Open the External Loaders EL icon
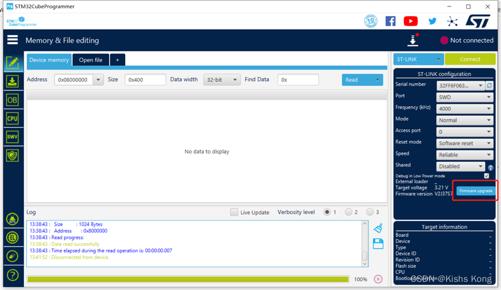The height and width of the screenshot is (290, 501). click(x=13, y=238)
